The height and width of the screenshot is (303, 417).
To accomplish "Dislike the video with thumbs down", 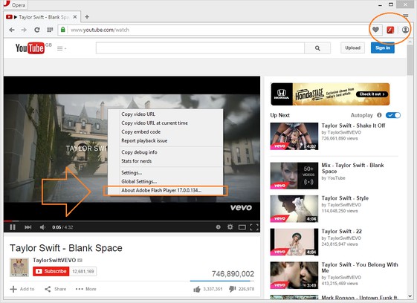I will pyautogui.click(x=232, y=289).
